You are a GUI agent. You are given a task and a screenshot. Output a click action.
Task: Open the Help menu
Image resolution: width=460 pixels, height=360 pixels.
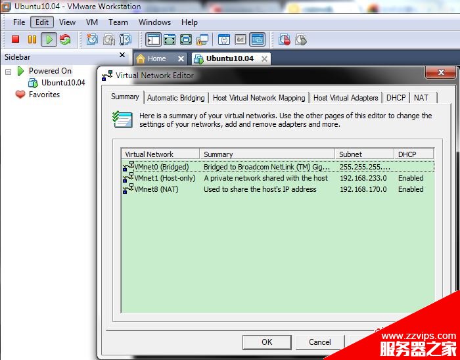(x=189, y=22)
